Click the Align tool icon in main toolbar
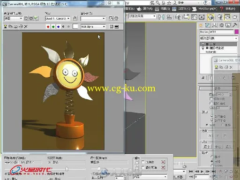This screenshot has width=240, height=180. (x=169, y=17)
